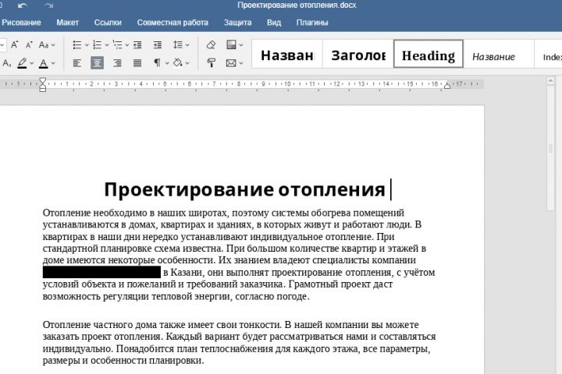
Task: Apply the first 'Назван' style
Action: click(287, 54)
